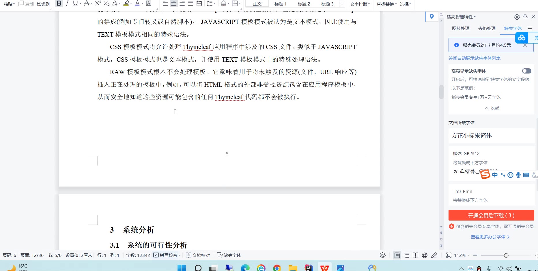
Task: Collapse the section with 收起
Action: pos(492,108)
